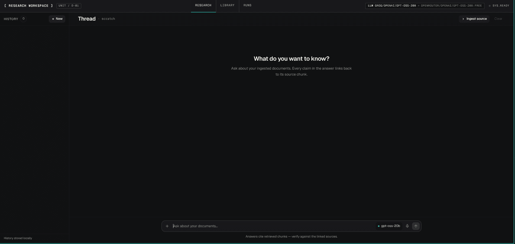515x244 pixels.
Task: Click the UNIT / D-01 badge
Action: point(69,6)
